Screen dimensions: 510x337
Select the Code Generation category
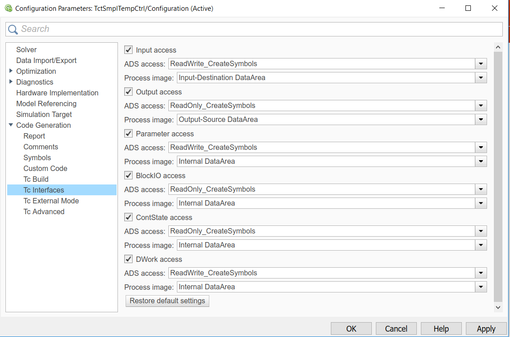tap(43, 125)
